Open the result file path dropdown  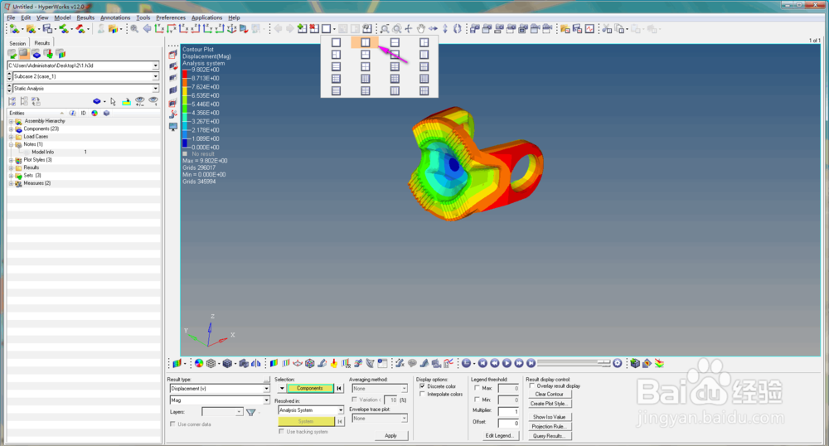coord(156,65)
